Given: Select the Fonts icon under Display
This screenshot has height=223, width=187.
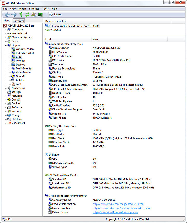Looking at the screenshot, I should tap(13, 84).
